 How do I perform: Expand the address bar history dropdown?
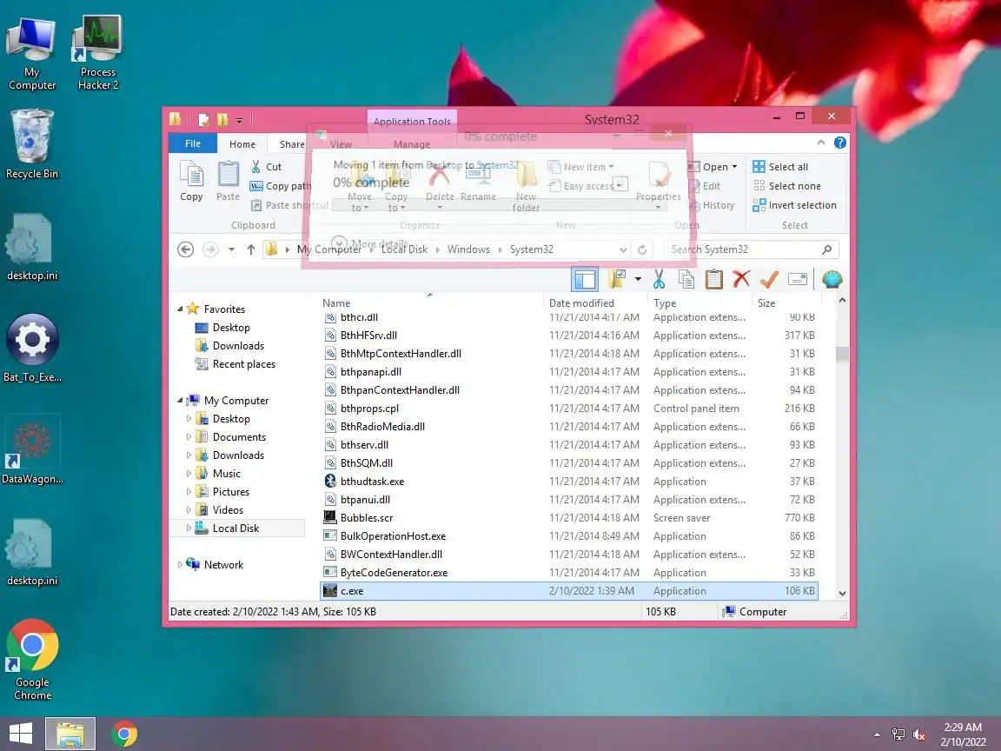pyautogui.click(x=623, y=249)
